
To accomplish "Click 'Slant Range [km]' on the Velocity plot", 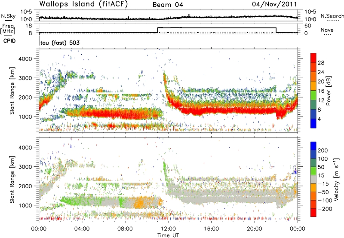I will click(x=12, y=179).
